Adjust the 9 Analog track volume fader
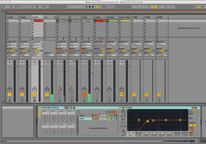This screenshot has width=206, height=144. click(116, 80)
